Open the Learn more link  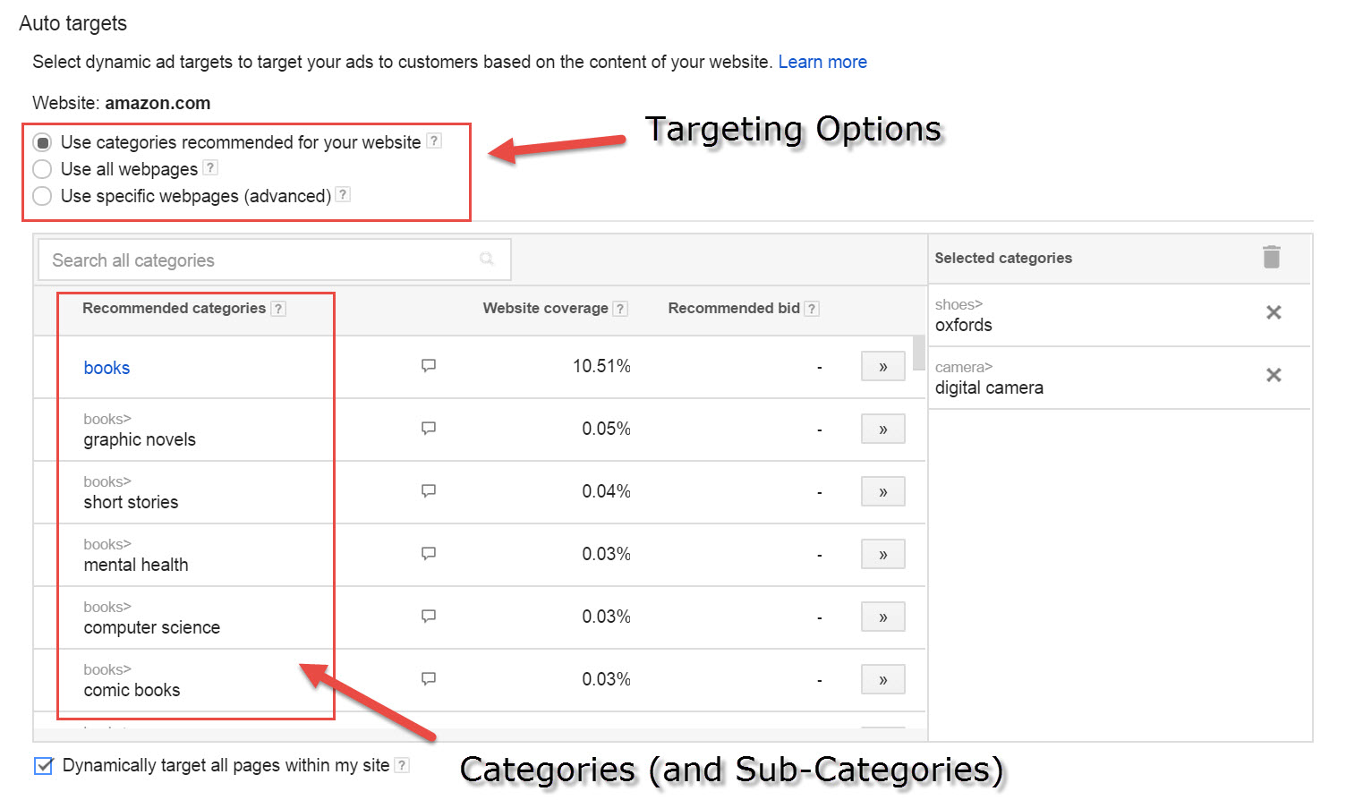[822, 62]
